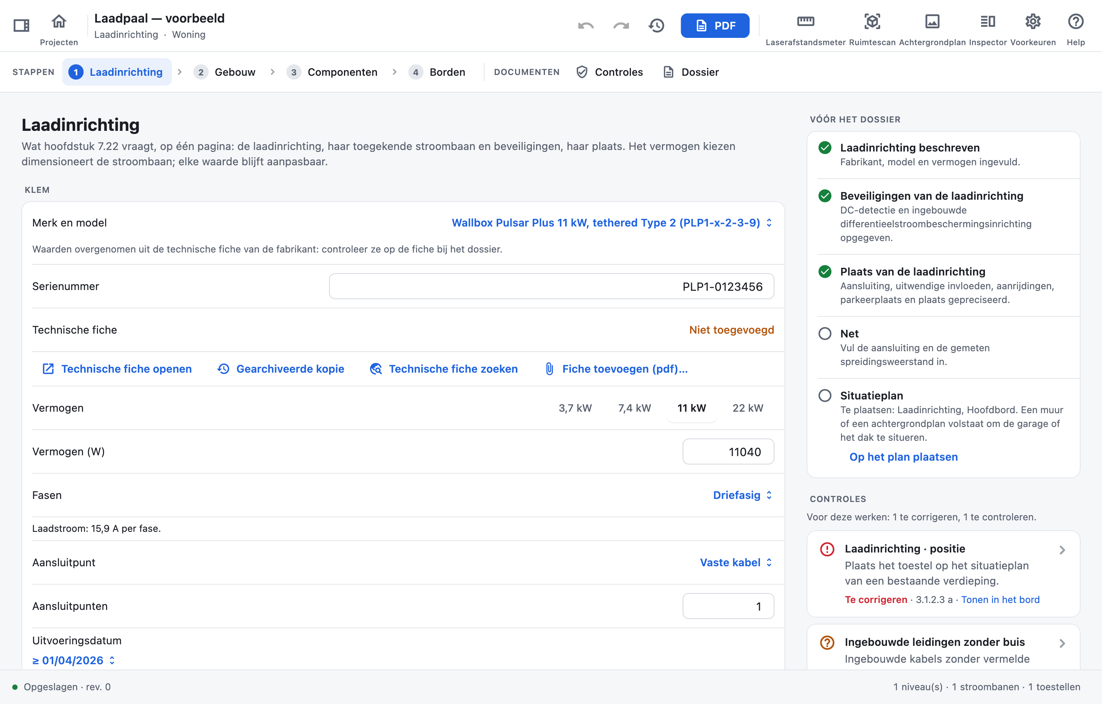This screenshot has height=704, width=1102.
Task: Go to step 2 Gebouw
Action: (x=224, y=72)
